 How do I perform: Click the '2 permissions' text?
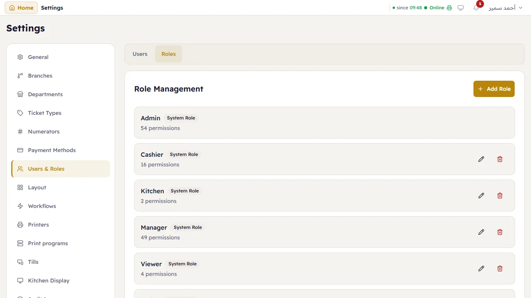point(159,201)
